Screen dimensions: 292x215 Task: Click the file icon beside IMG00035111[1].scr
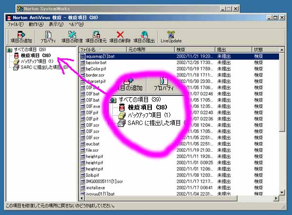point(83,181)
